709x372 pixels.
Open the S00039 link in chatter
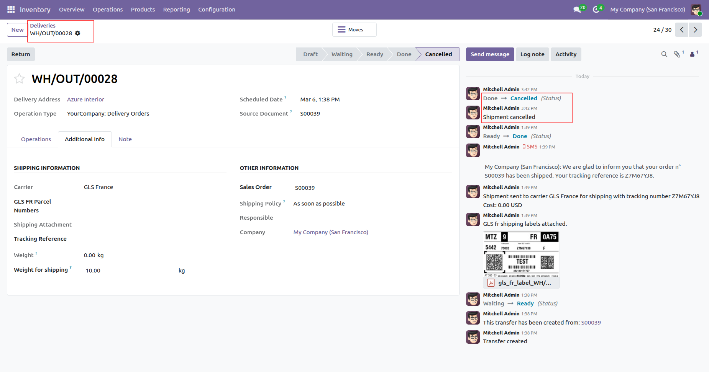[591, 323]
